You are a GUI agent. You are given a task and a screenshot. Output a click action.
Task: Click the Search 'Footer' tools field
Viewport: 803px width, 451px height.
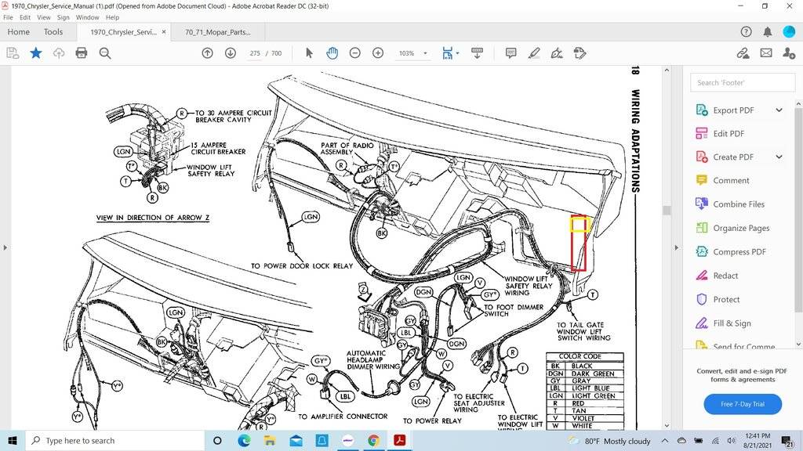point(742,82)
